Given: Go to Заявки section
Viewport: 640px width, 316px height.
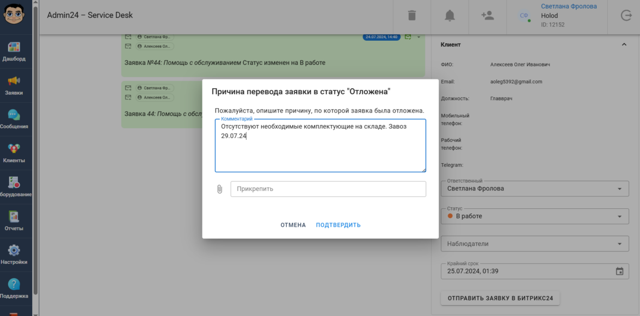Looking at the screenshot, I should tap(14, 85).
